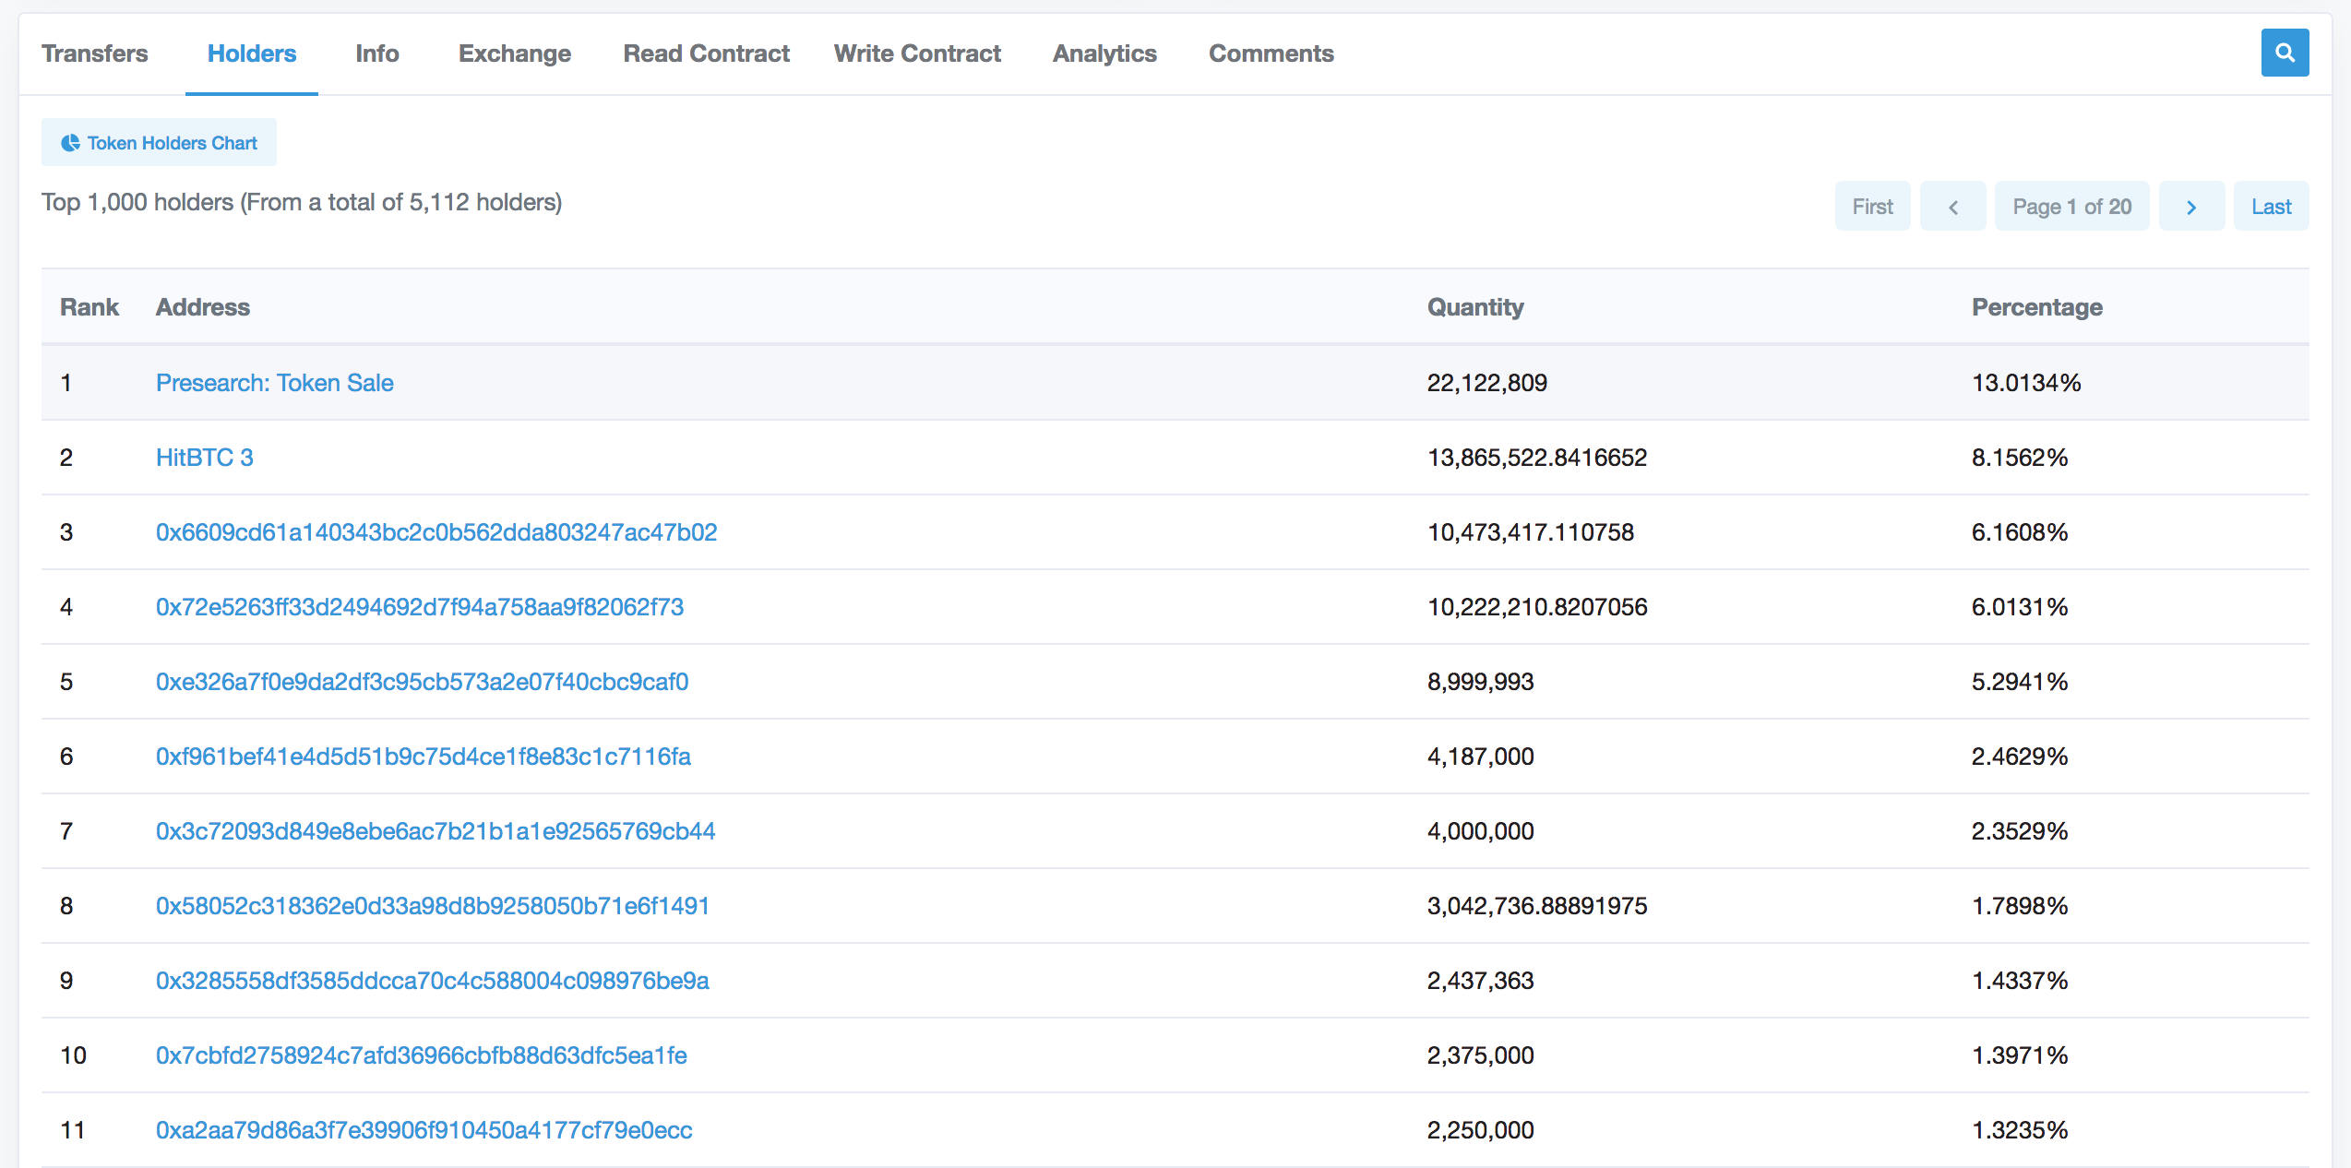Open rank 11 address 0xa2aa79d86a3f...
The image size is (2351, 1168).
click(x=424, y=1130)
